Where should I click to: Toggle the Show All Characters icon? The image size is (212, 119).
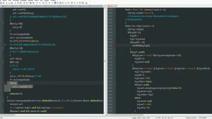[x=52, y=3]
